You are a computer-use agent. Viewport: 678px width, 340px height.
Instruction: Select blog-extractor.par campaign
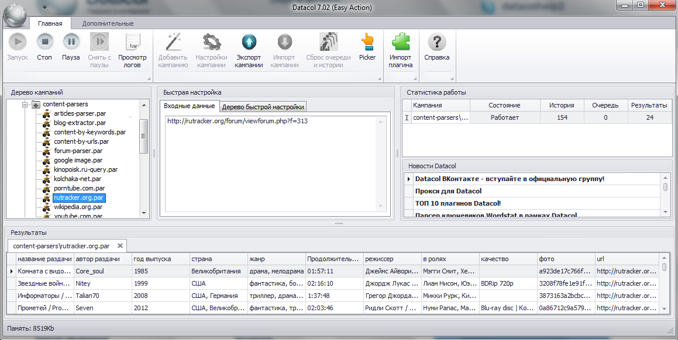coord(80,123)
